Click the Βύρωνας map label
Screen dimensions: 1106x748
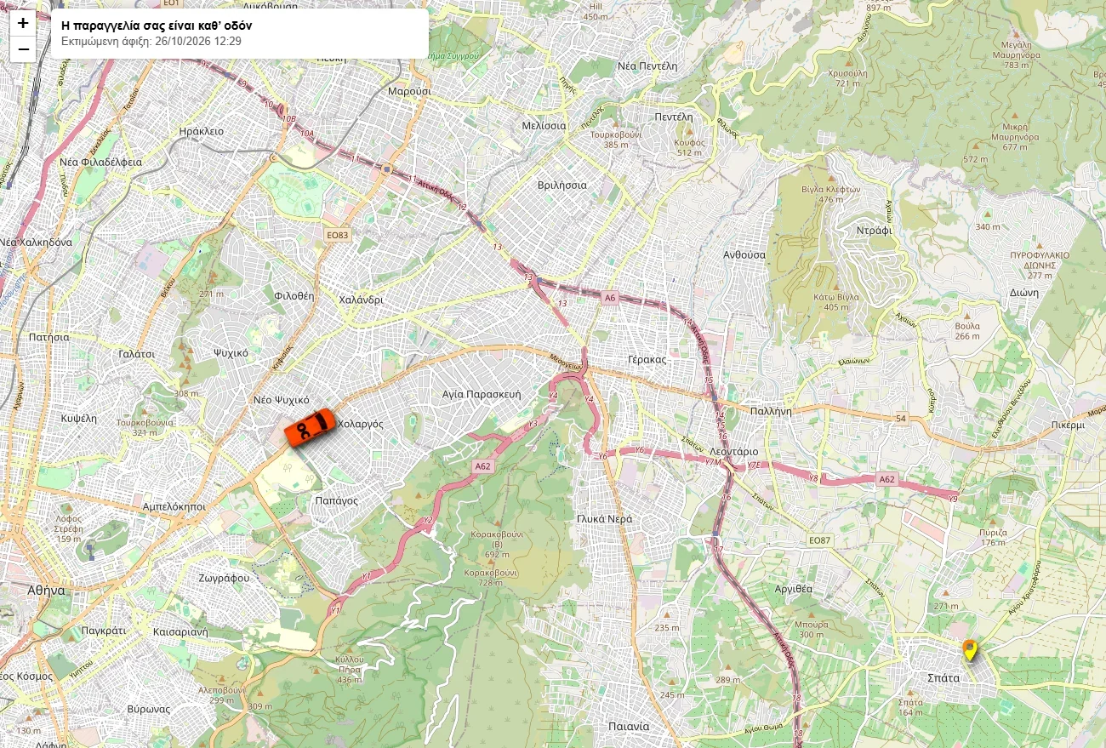(x=149, y=709)
